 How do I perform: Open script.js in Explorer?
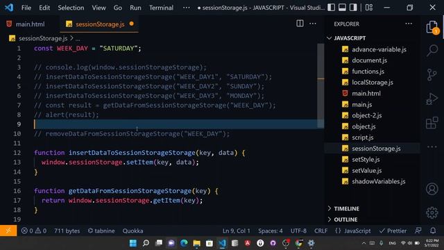(362, 137)
